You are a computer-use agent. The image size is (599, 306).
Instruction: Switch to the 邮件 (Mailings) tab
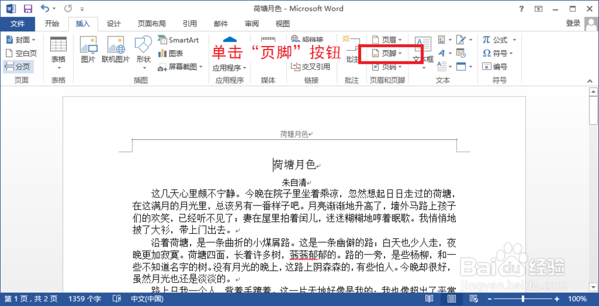pyautogui.click(x=221, y=24)
